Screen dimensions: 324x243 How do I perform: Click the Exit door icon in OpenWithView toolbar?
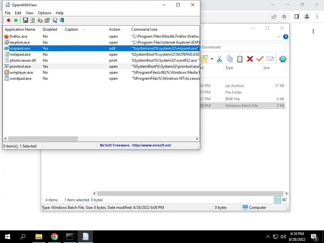(62, 20)
